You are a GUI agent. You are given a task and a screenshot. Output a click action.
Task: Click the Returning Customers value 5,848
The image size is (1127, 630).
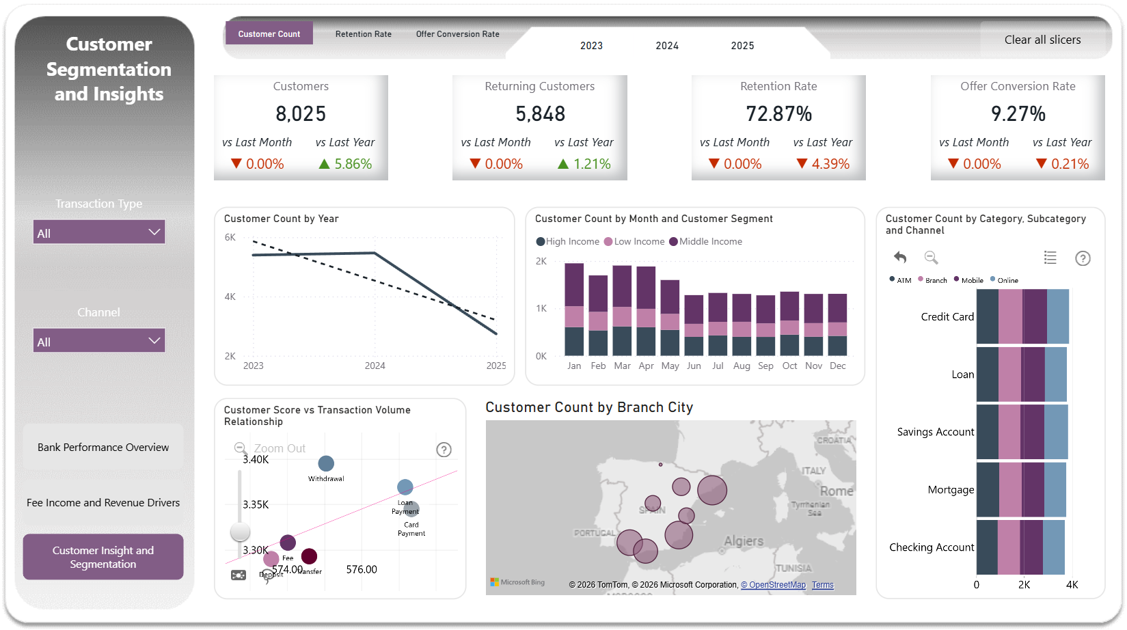tap(540, 113)
